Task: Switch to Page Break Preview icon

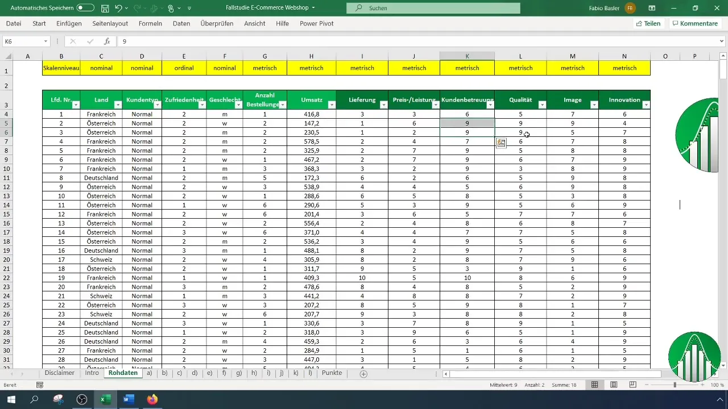Action: pyautogui.click(x=632, y=385)
